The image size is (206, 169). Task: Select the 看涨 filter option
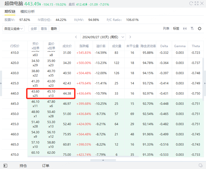44,29
